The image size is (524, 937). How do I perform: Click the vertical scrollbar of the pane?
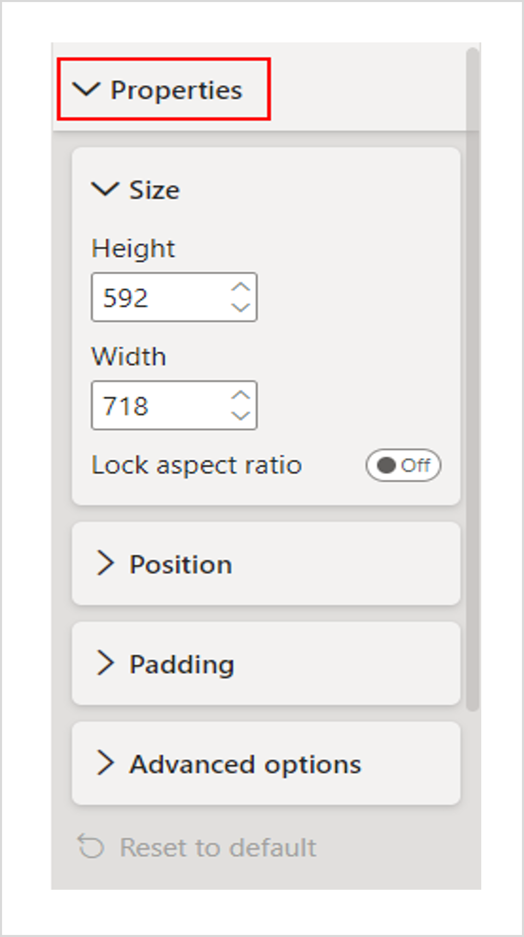click(x=472, y=379)
